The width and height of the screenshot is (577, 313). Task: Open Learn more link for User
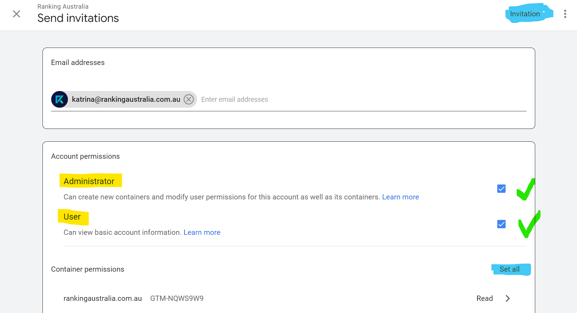click(x=202, y=232)
